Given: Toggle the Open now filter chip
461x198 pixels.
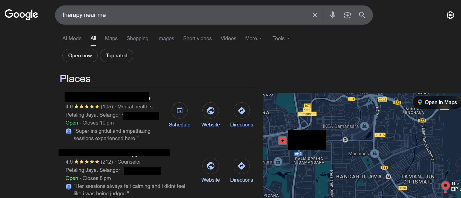Looking at the screenshot, I should click(x=80, y=56).
